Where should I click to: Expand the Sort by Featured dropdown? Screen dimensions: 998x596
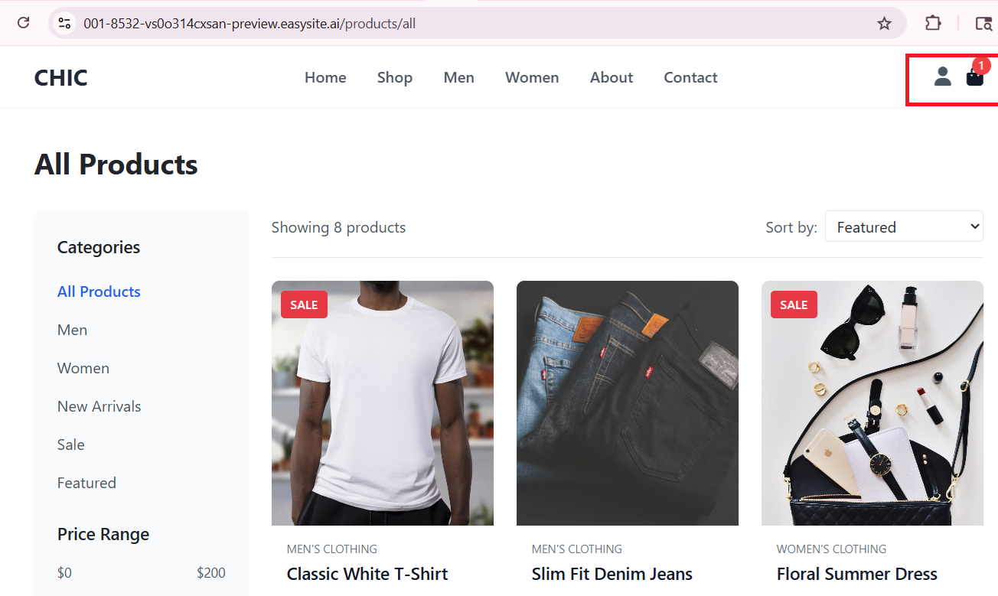(904, 227)
